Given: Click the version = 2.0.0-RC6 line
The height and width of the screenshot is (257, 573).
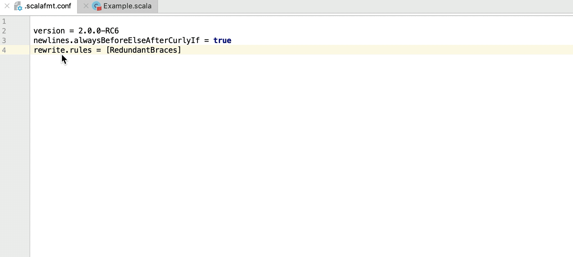Looking at the screenshot, I should tap(76, 31).
